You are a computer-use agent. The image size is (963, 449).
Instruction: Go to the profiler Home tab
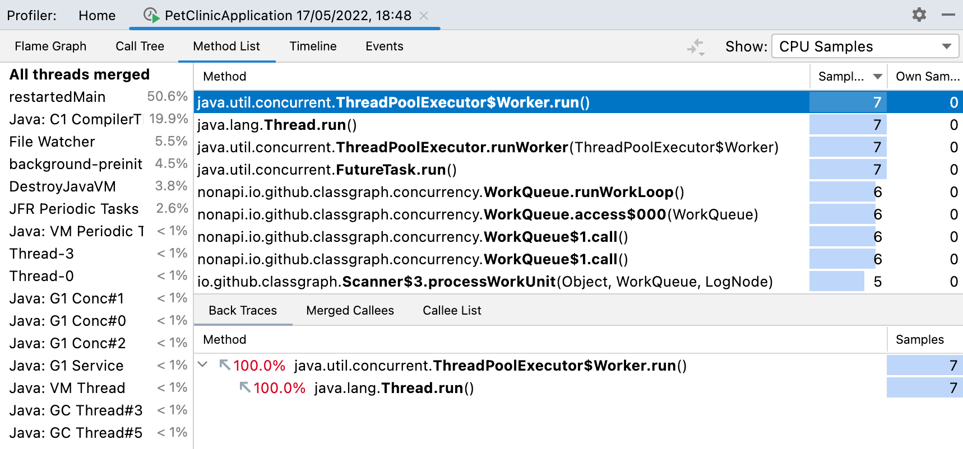(x=97, y=16)
